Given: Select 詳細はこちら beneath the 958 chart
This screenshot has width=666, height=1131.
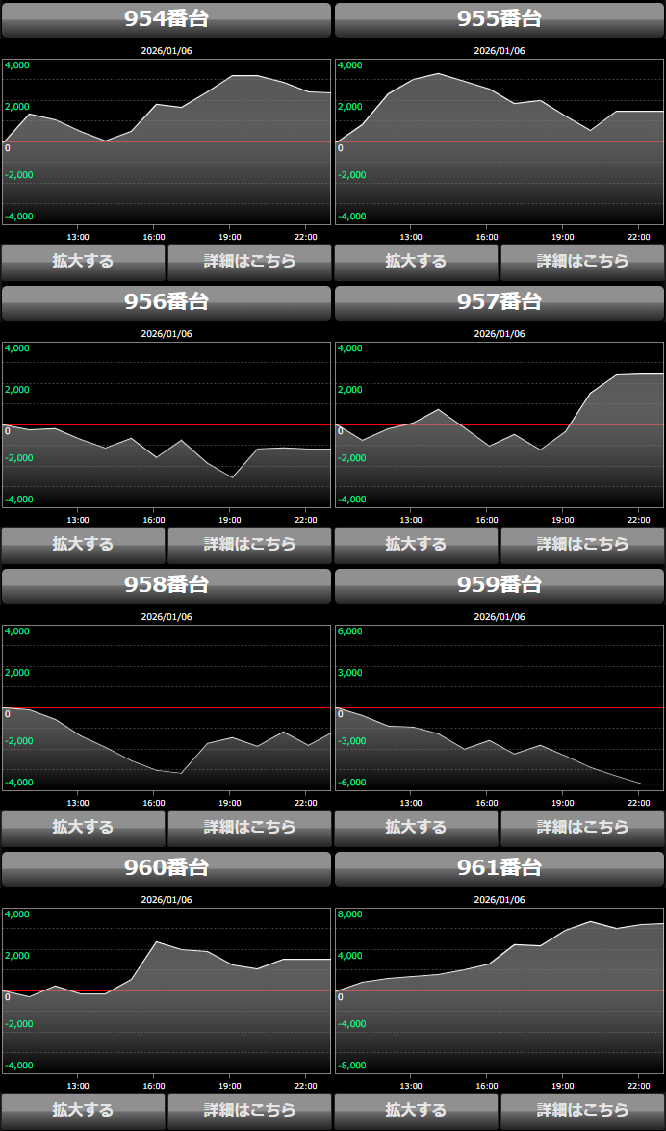Looking at the screenshot, I should click(249, 828).
